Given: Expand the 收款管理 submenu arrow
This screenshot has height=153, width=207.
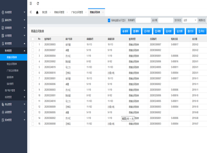Looking at the screenshot, I should click(x=24, y=97).
